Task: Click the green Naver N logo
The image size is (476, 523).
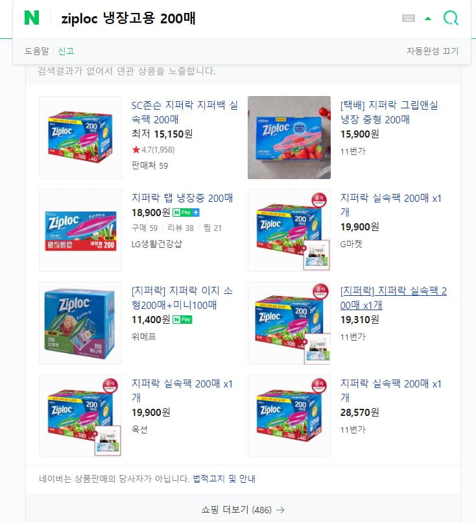Action: click(32, 18)
